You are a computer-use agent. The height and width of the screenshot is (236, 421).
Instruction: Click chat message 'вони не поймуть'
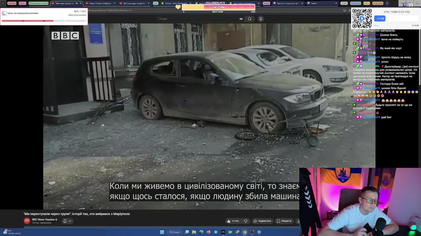click(392, 39)
